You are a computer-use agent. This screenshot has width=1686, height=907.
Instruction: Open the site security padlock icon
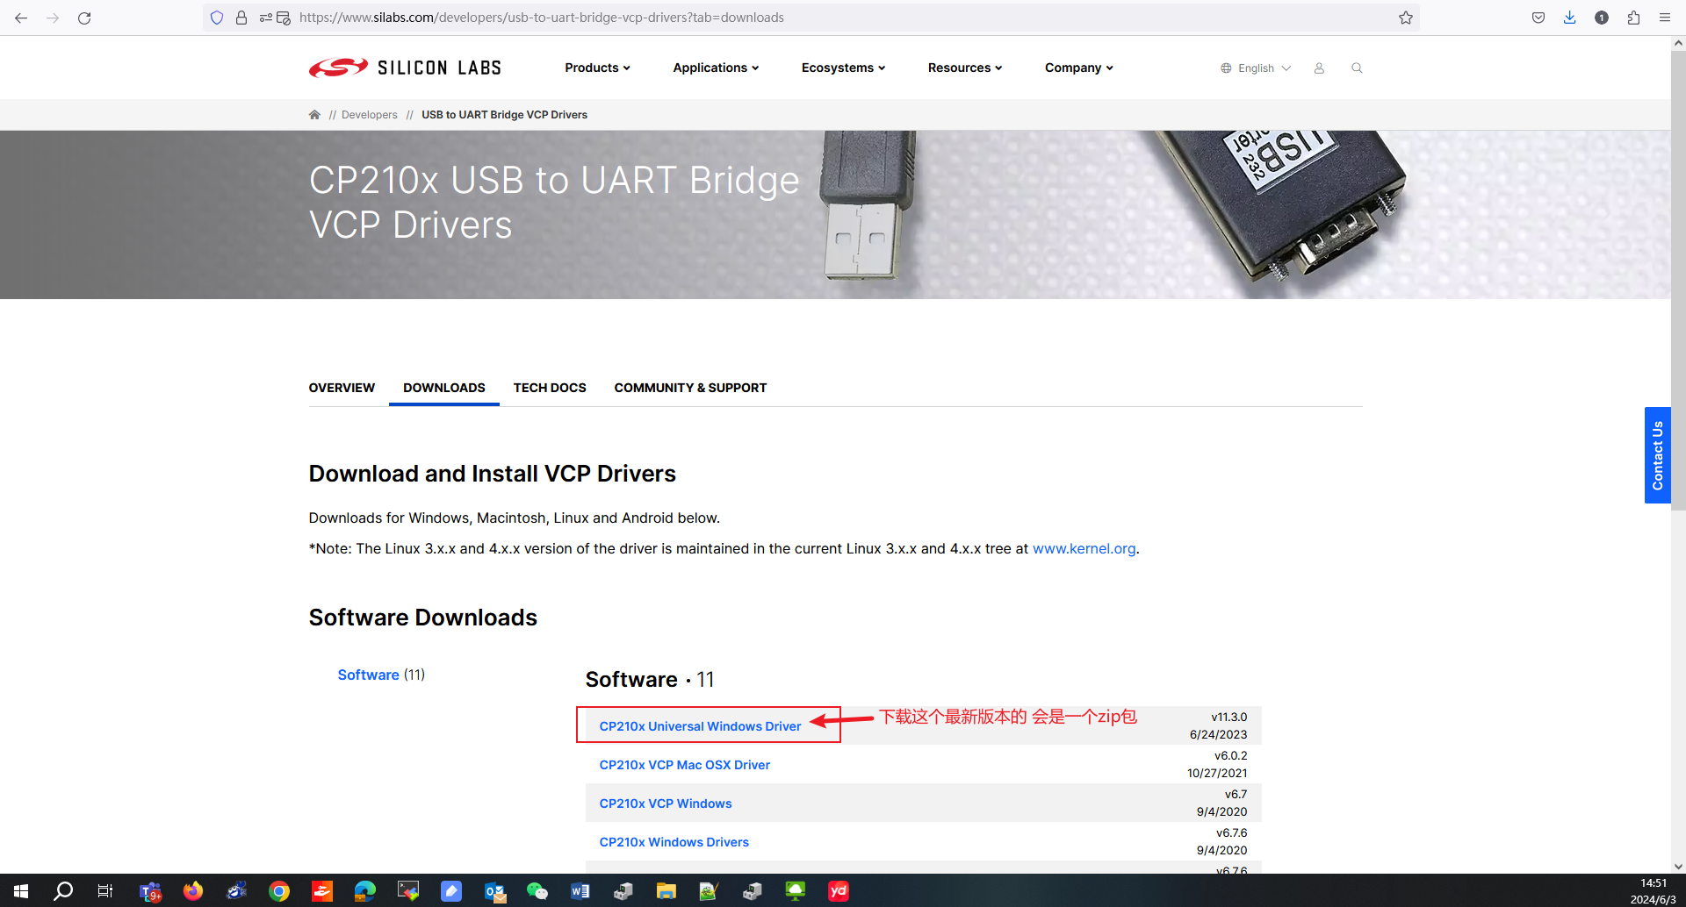pos(241,18)
